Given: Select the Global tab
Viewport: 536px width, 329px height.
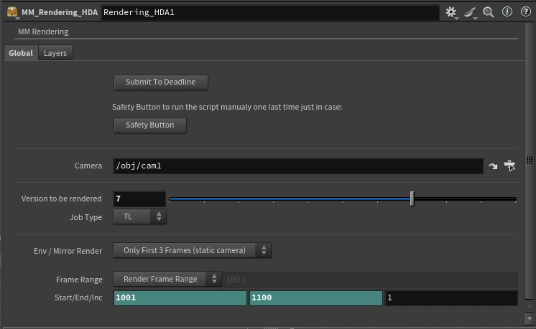Looking at the screenshot, I should [x=21, y=53].
